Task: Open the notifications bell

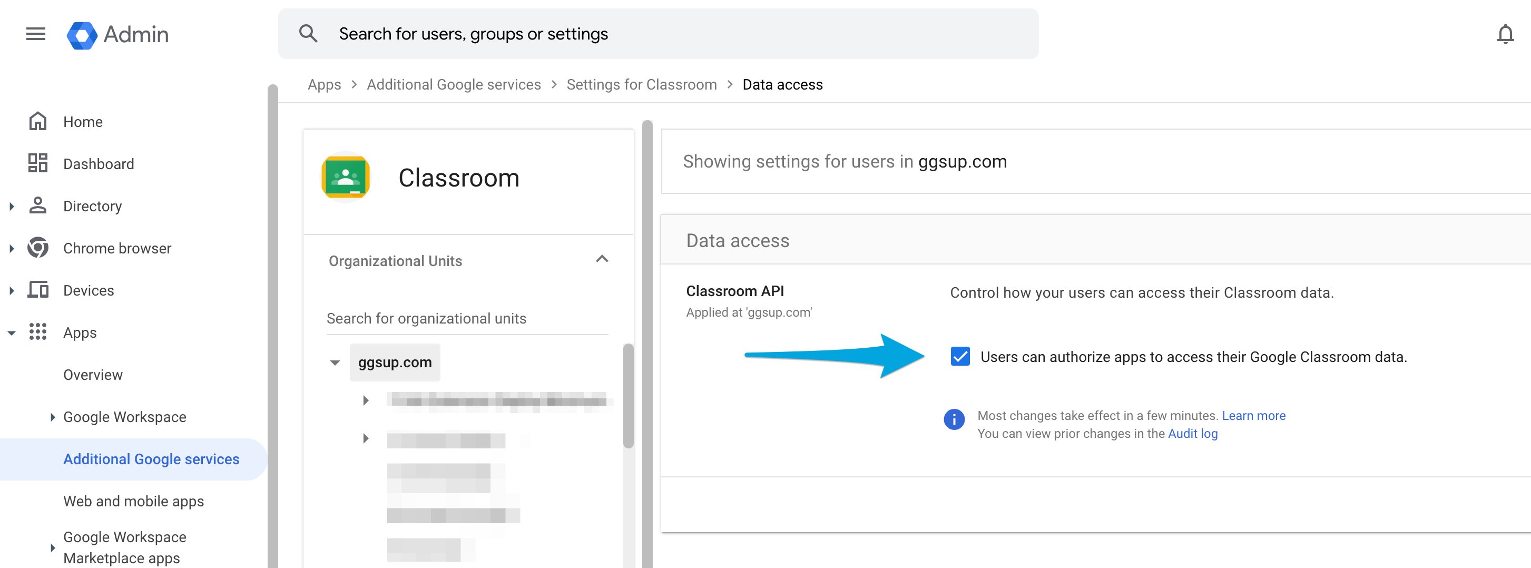Action: pyautogui.click(x=1505, y=34)
